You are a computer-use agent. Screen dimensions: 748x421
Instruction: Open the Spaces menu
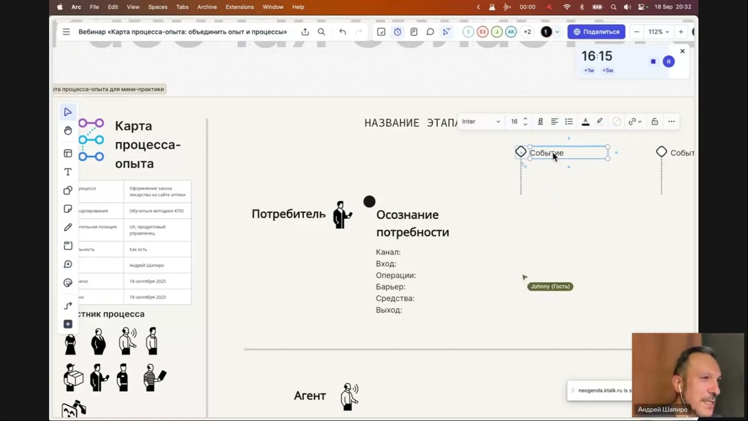tap(158, 7)
